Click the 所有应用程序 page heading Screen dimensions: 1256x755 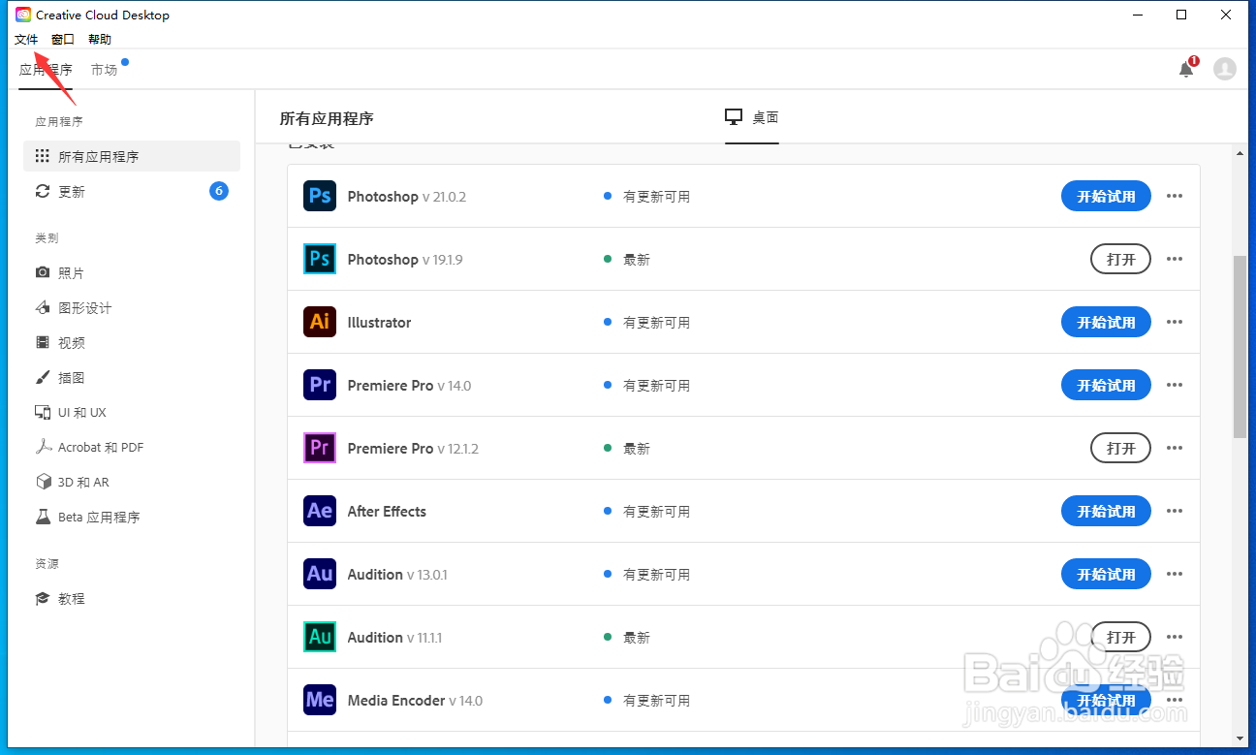tap(327, 118)
